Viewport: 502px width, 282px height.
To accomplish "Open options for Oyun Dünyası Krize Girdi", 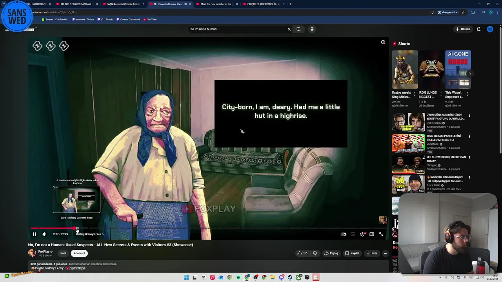I will tap(469, 116).
